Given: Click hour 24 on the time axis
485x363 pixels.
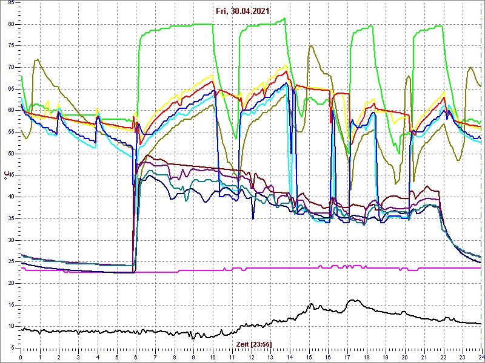Looking at the screenshot, I should coord(481,356).
